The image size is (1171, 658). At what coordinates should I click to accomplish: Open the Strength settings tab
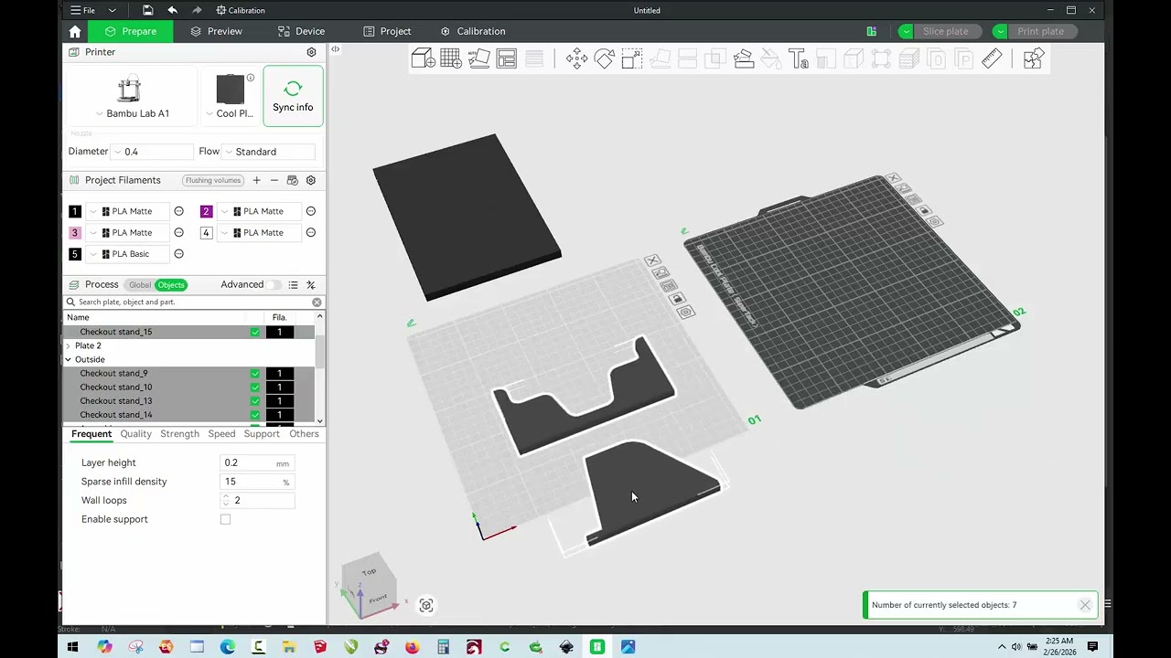click(179, 434)
